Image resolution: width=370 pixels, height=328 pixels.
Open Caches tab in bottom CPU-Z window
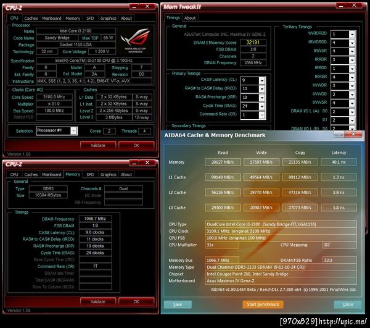31,175
